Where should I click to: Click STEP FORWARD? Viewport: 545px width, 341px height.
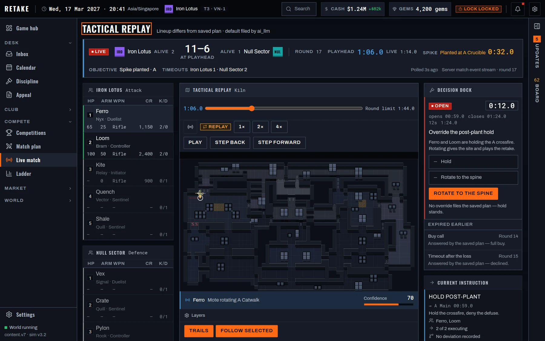(279, 142)
